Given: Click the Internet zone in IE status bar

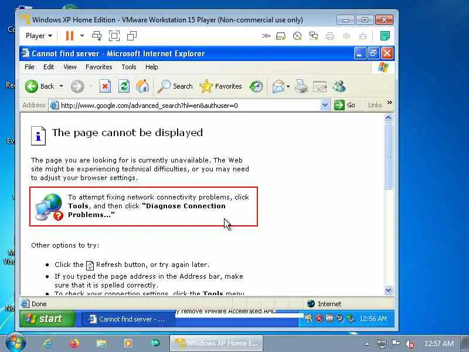Looking at the screenshot, I should pyautogui.click(x=324, y=304).
